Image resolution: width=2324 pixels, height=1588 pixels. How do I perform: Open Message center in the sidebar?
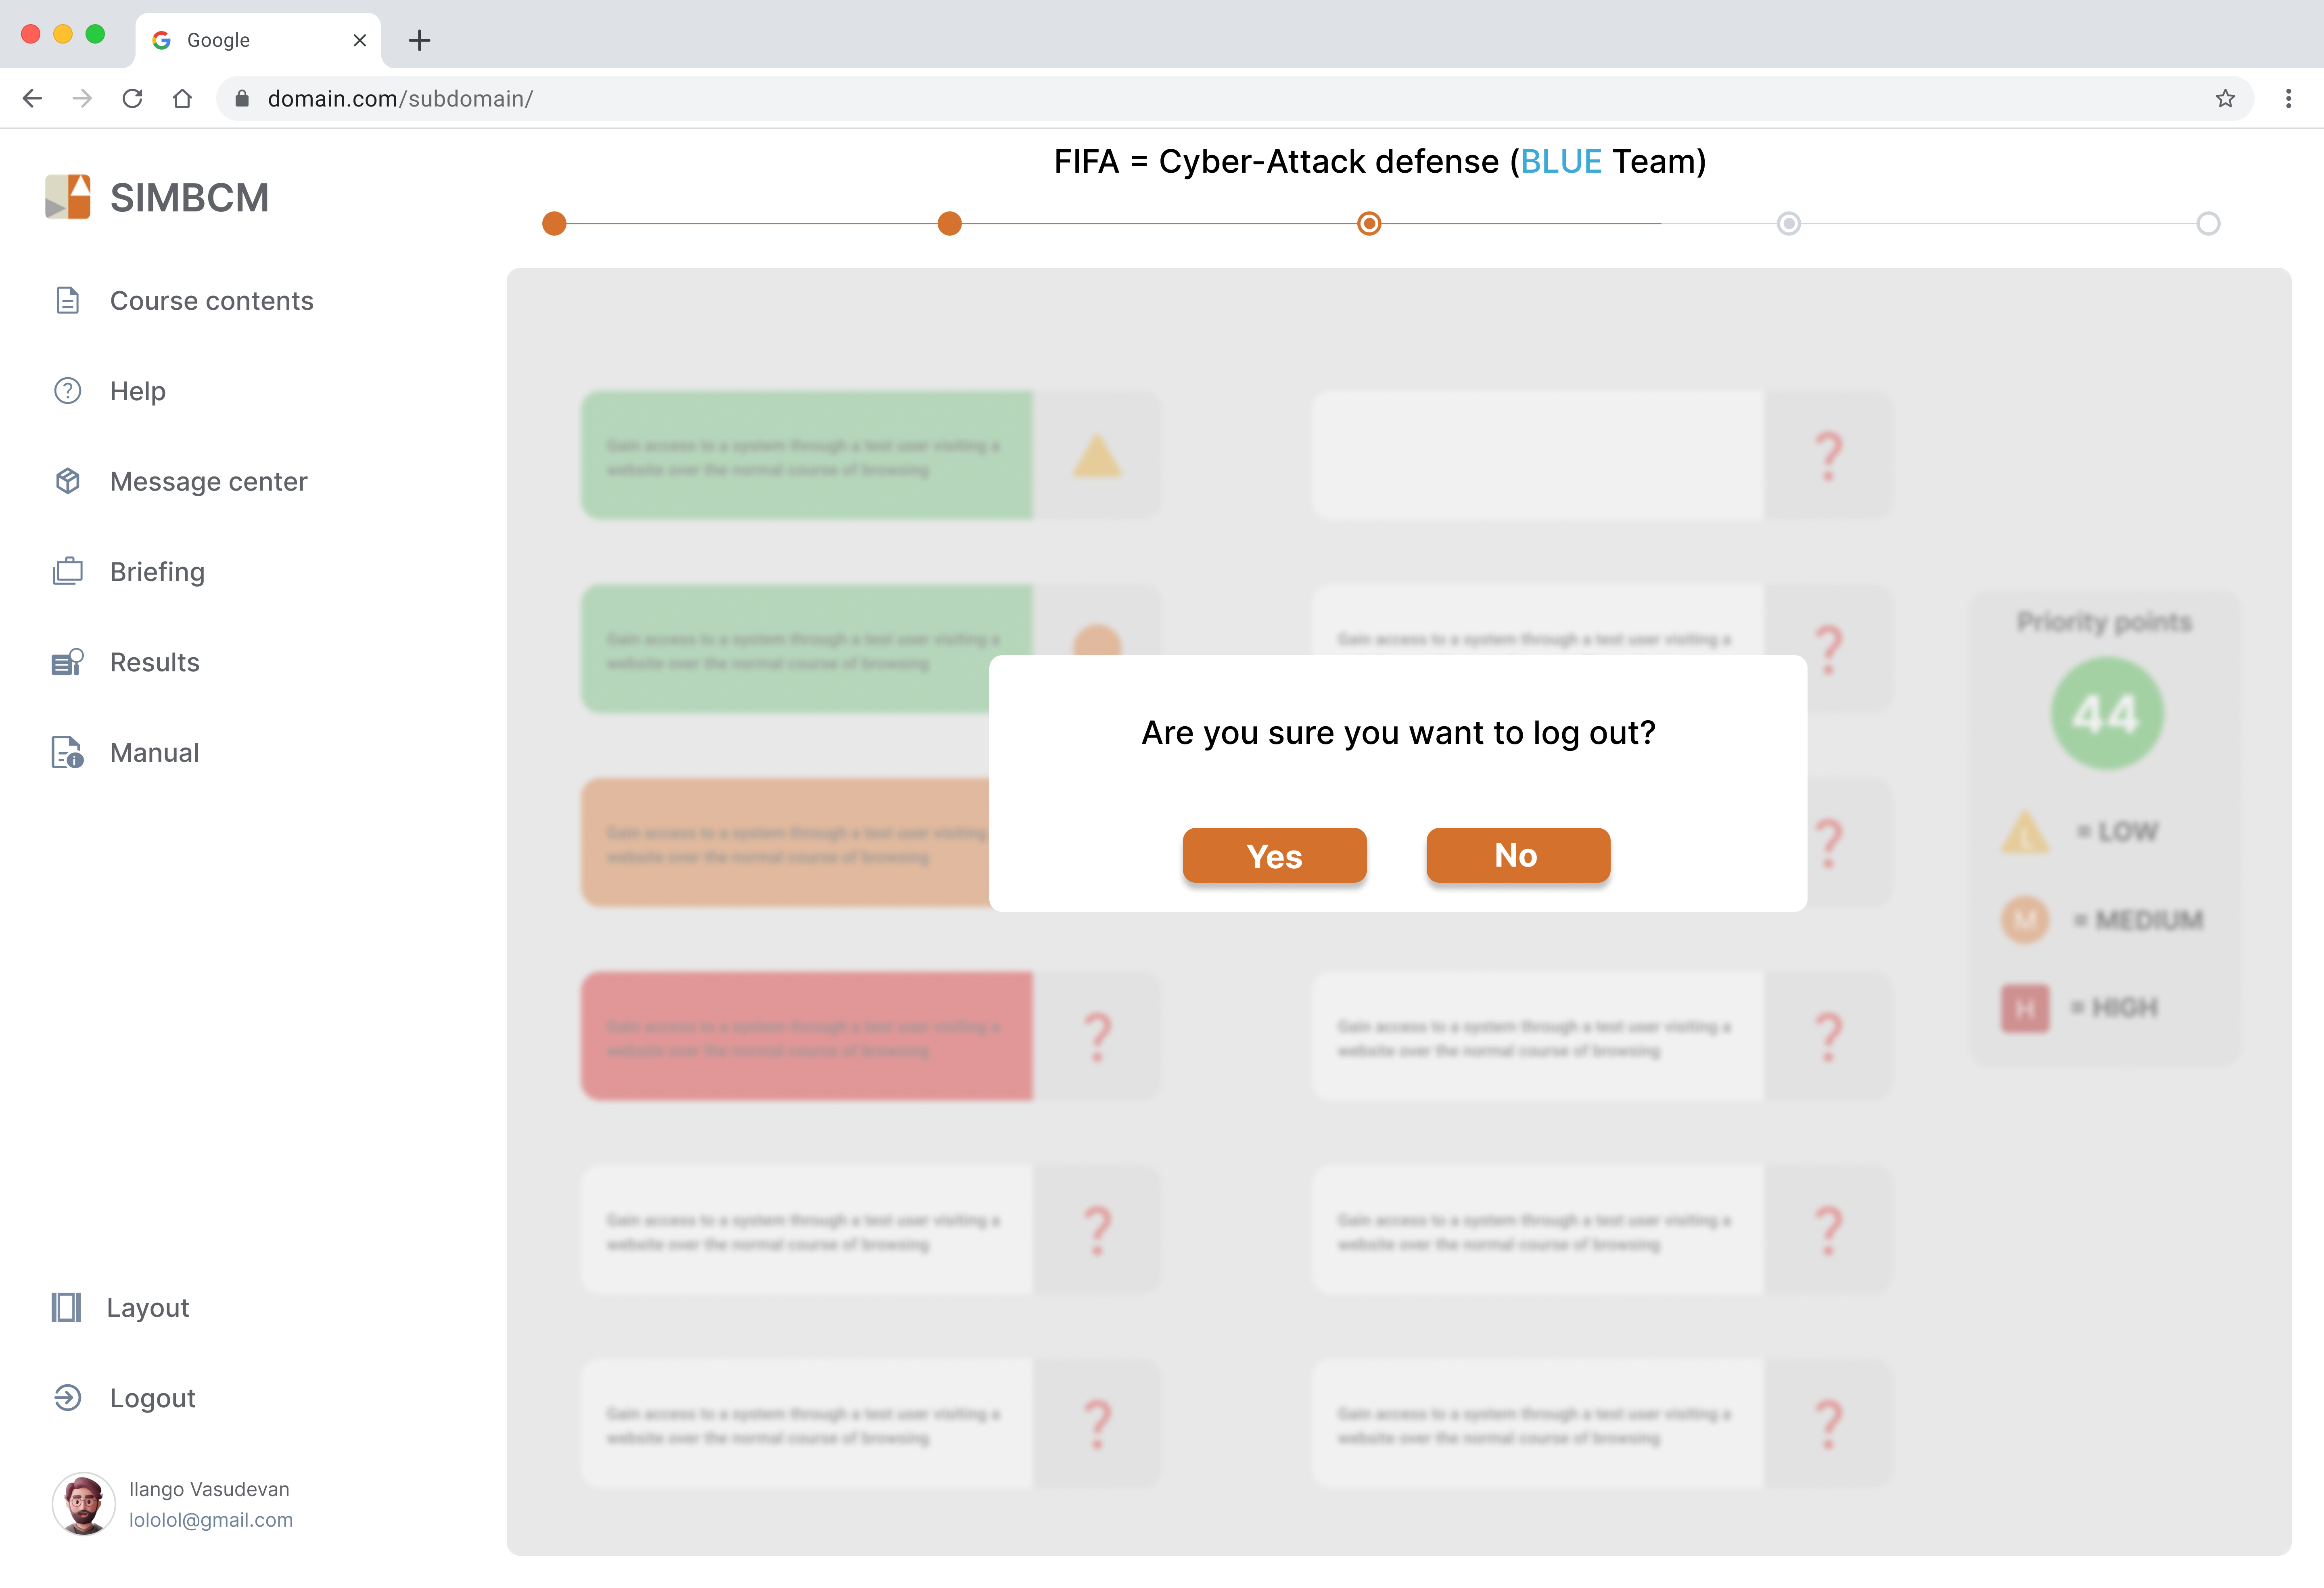click(208, 482)
